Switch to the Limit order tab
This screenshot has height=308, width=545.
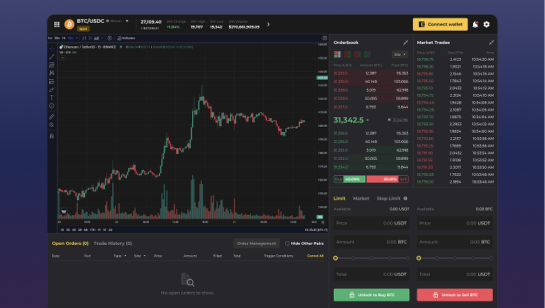339,199
